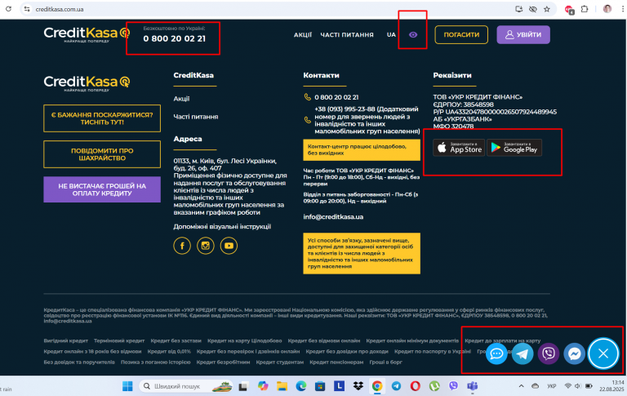Open the UA language selector
The height and width of the screenshot is (396, 627).
(391, 35)
